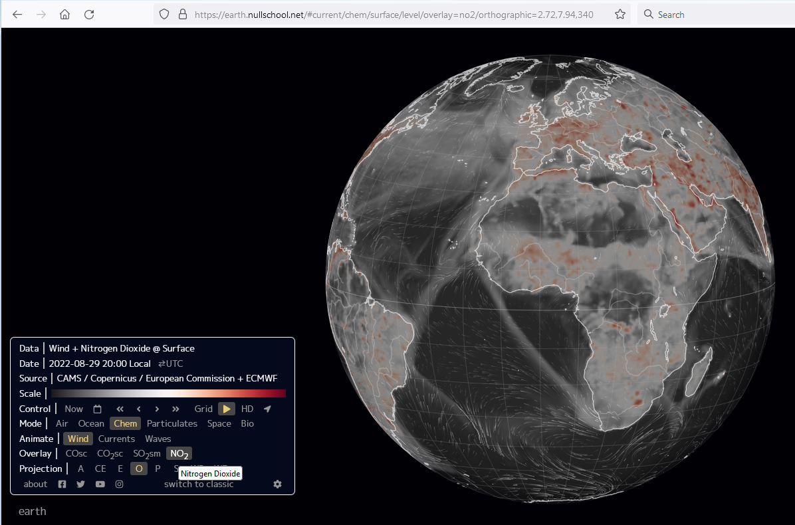This screenshot has width=795, height=525.
Task: Open the calendar date picker icon
Action: click(x=97, y=409)
